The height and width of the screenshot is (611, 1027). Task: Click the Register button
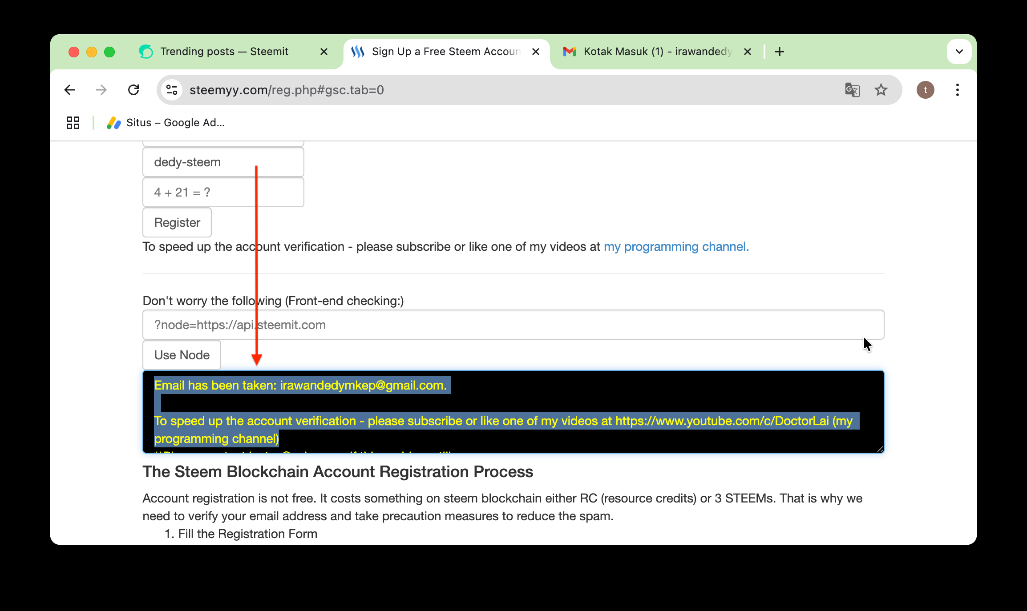(177, 222)
